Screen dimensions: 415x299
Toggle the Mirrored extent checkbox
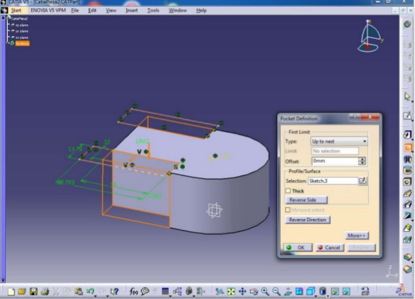tap(288, 210)
